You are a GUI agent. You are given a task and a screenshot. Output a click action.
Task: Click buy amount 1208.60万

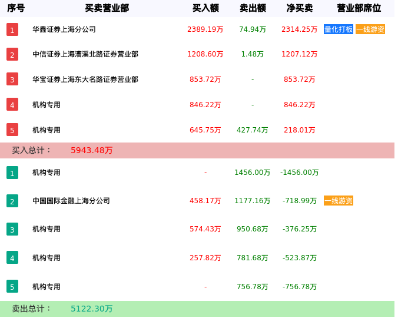pyautogui.click(x=205, y=54)
